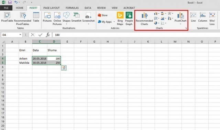The image size is (220, 130).
Task: Click the formula bar showing 180
Action: point(136,35)
